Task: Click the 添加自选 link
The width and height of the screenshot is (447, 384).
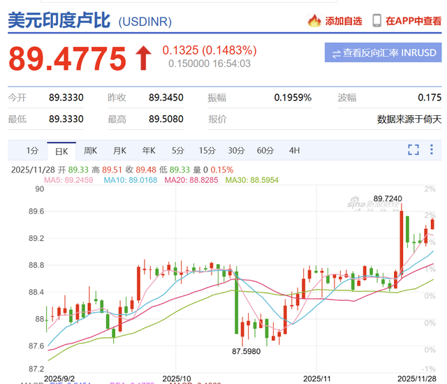Action: click(x=344, y=21)
